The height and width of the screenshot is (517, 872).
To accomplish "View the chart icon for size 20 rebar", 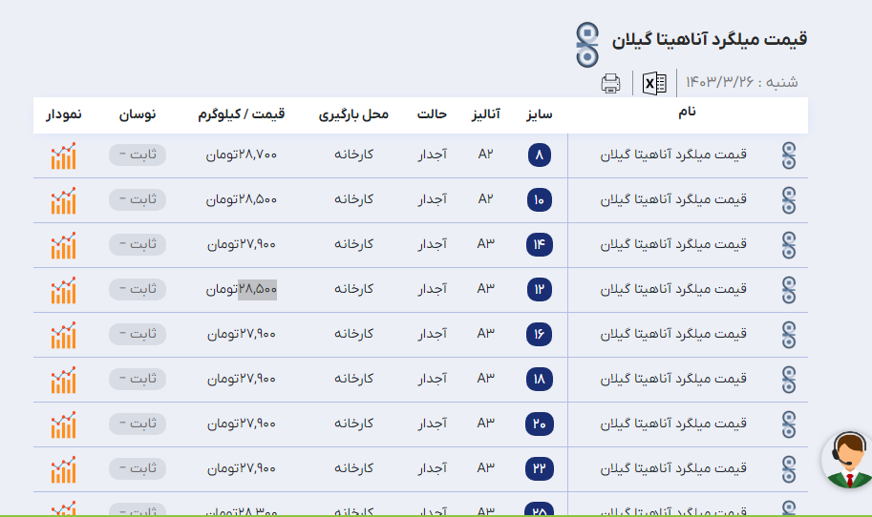I will coord(63,424).
